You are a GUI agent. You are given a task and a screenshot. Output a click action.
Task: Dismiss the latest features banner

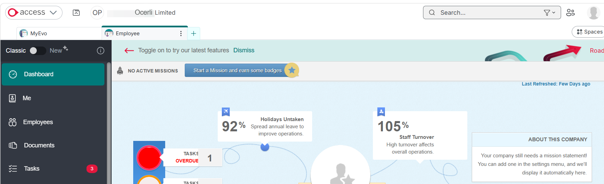coord(244,50)
